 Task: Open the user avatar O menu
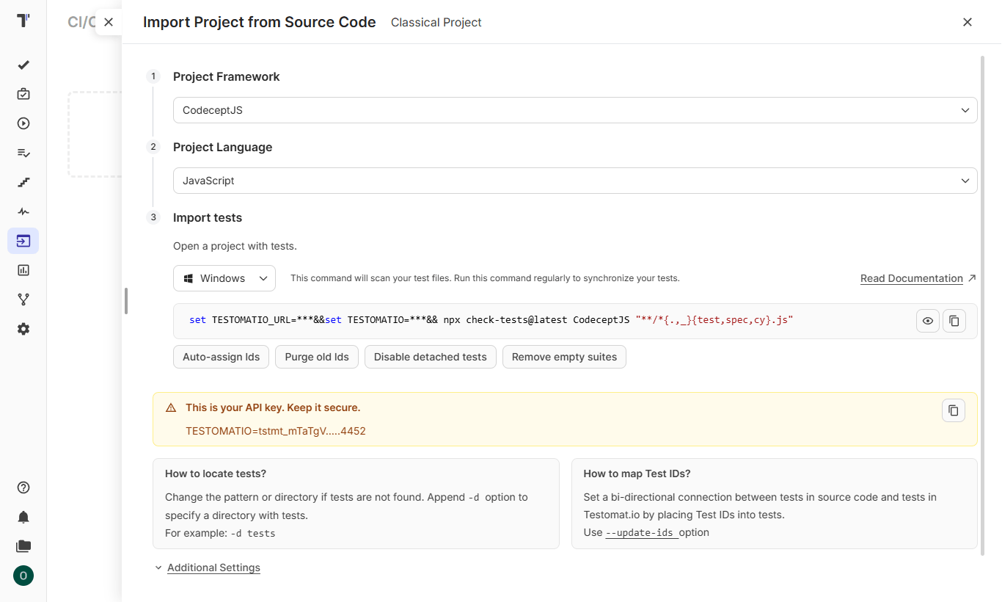point(23,576)
